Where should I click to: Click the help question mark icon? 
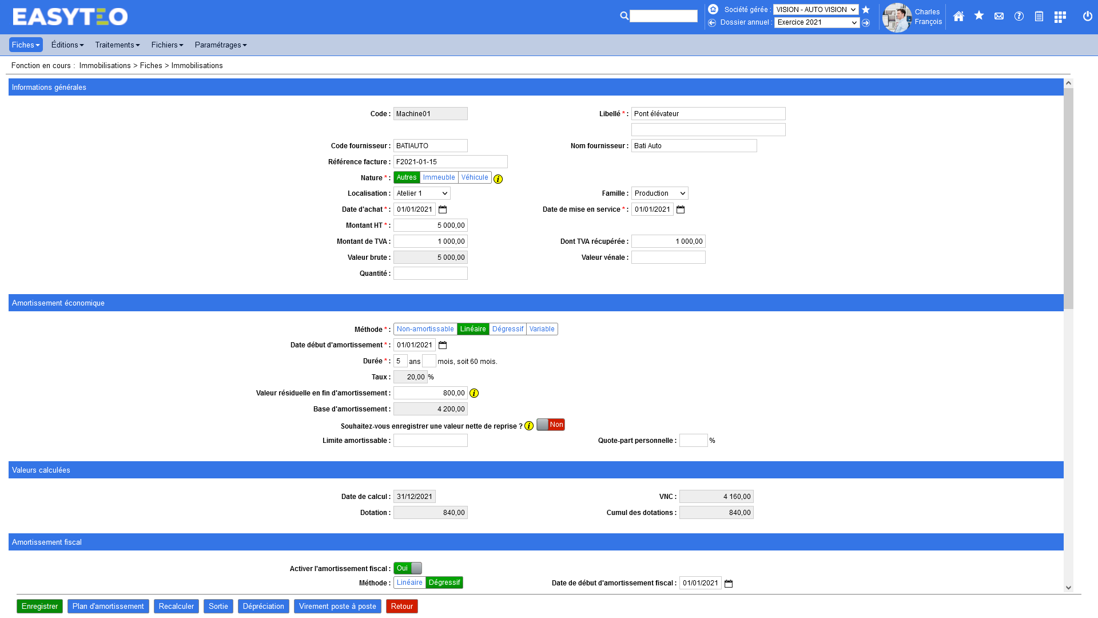click(x=1019, y=17)
